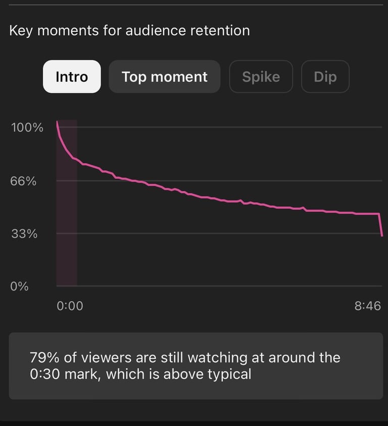Image resolution: width=388 pixels, height=426 pixels.
Task: Click the 33% axis label
Action: [24, 233]
